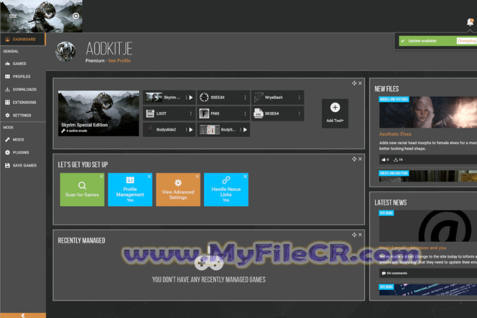Open the Dashboard page in the sidebar
Screen dimensions: 477x318
point(23,39)
